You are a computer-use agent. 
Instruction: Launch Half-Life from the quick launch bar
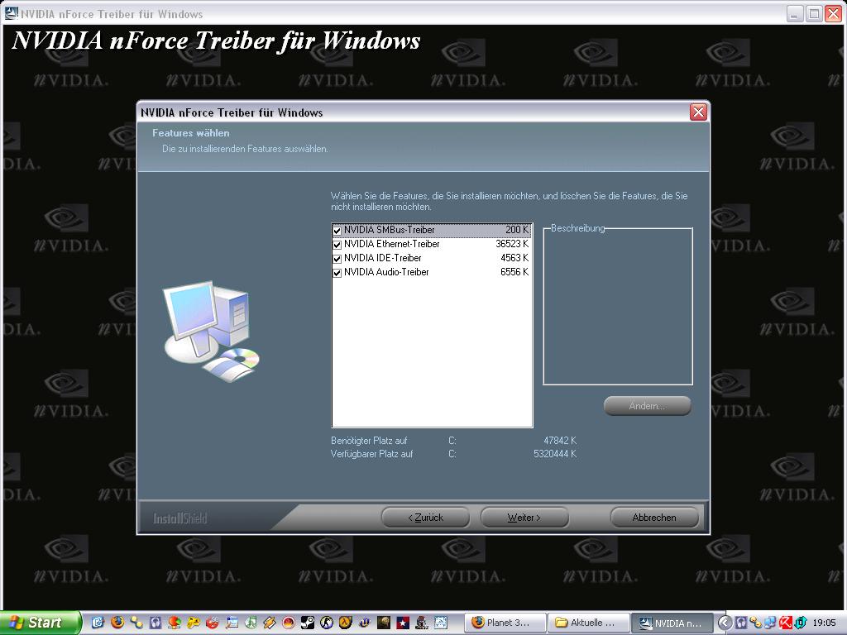[346, 623]
